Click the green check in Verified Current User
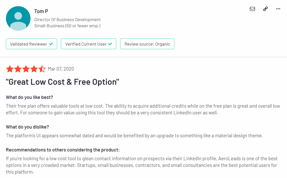 point(110,44)
